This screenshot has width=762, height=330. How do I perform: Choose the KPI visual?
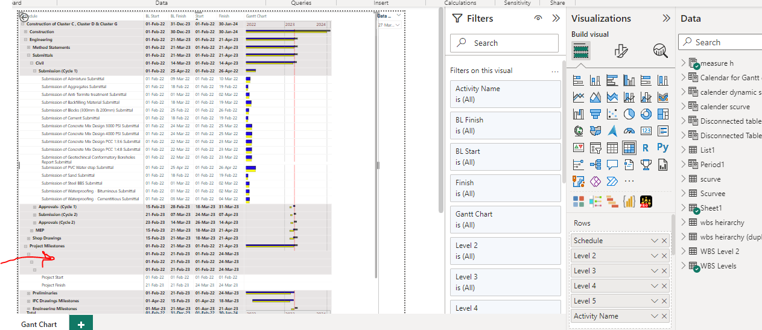(x=579, y=148)
